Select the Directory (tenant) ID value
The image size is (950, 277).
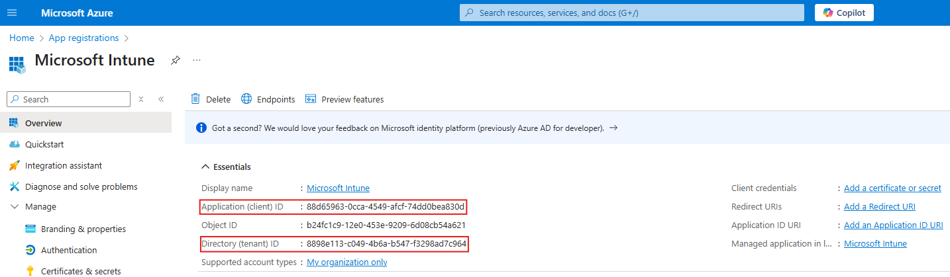pyautogui.click(x=386, y=243)
